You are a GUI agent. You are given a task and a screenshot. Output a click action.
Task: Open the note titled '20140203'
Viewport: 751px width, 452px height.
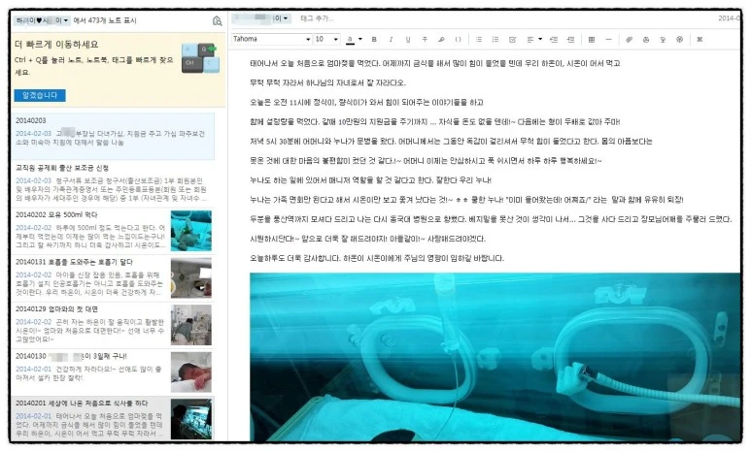(x=113, y=137)
